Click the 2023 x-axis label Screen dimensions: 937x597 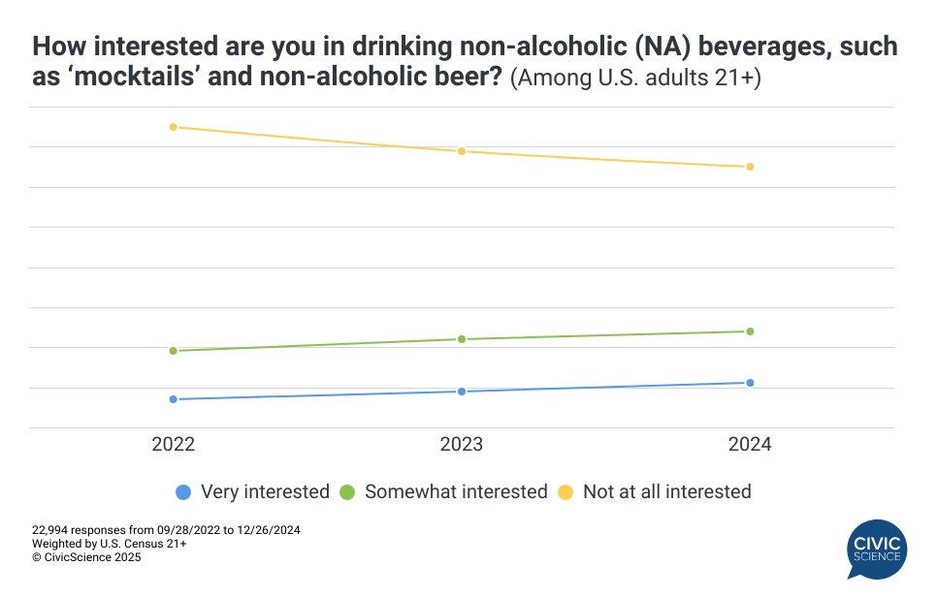(462, 445)
